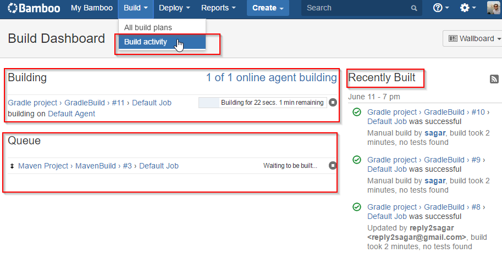
Task: Stop the running Gradle build #11
Action: coord(333,103)
